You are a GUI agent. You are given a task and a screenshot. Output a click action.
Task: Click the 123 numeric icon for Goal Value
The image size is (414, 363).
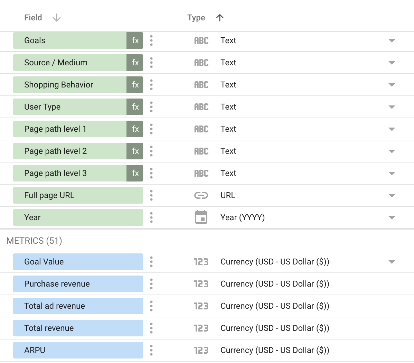point(201,261)
